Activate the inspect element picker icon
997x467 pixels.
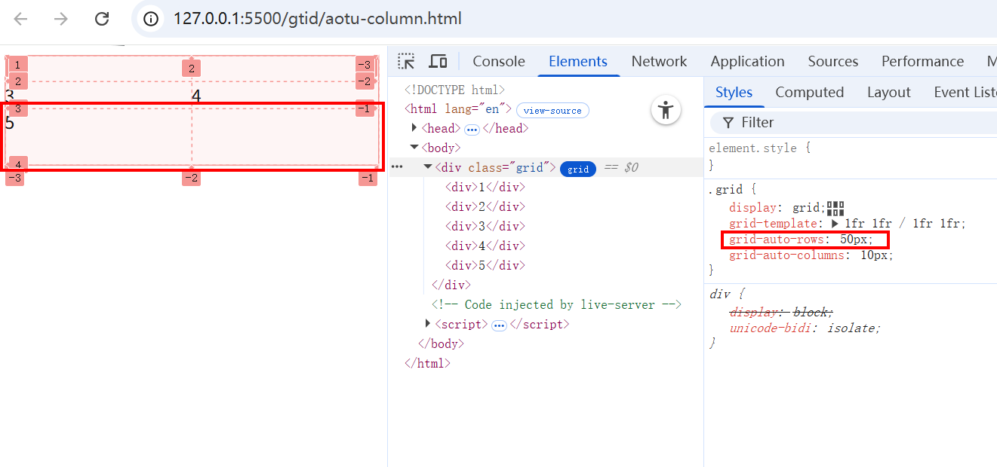click(x=407, y=61)
